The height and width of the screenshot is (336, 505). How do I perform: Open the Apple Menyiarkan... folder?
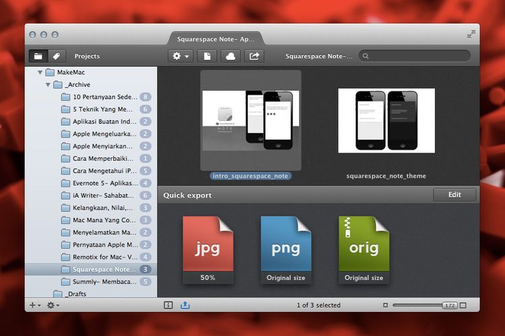91,146
